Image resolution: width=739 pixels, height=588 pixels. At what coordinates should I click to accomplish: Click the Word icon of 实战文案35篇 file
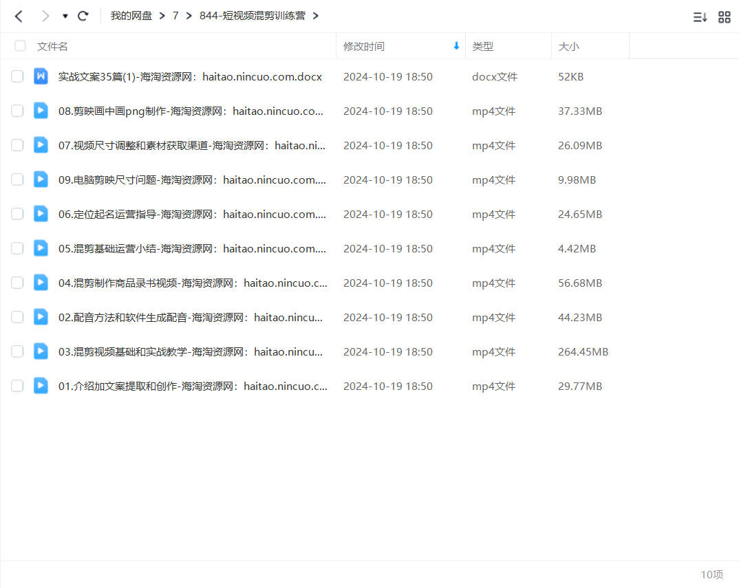click(x=41, y=76)
